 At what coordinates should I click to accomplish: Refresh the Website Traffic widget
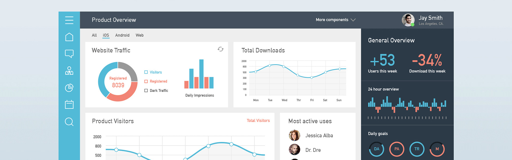tap(221, 49)
